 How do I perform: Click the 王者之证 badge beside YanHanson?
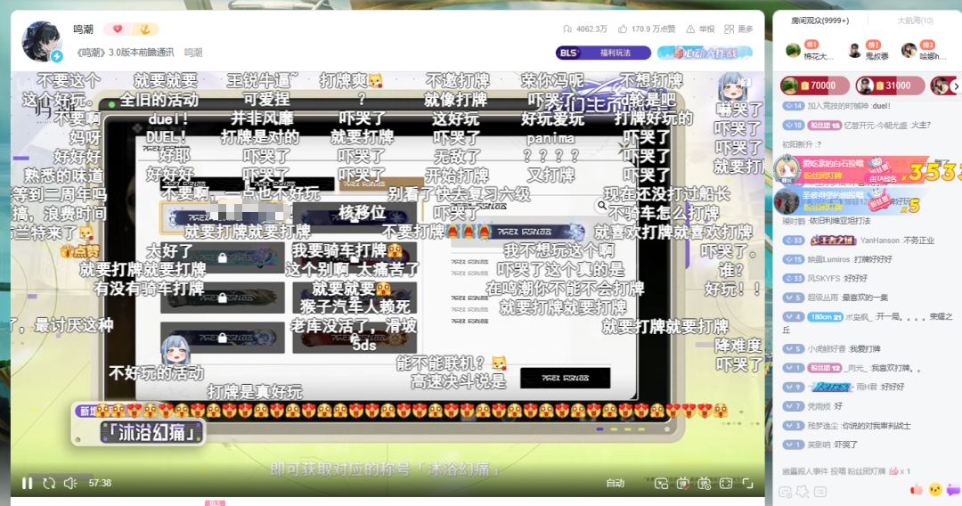pos(834,241)
